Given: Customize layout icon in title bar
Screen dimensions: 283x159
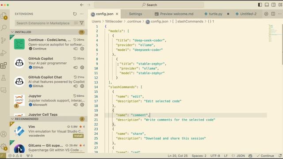Looking at the screenshot, I should (280, 5).
